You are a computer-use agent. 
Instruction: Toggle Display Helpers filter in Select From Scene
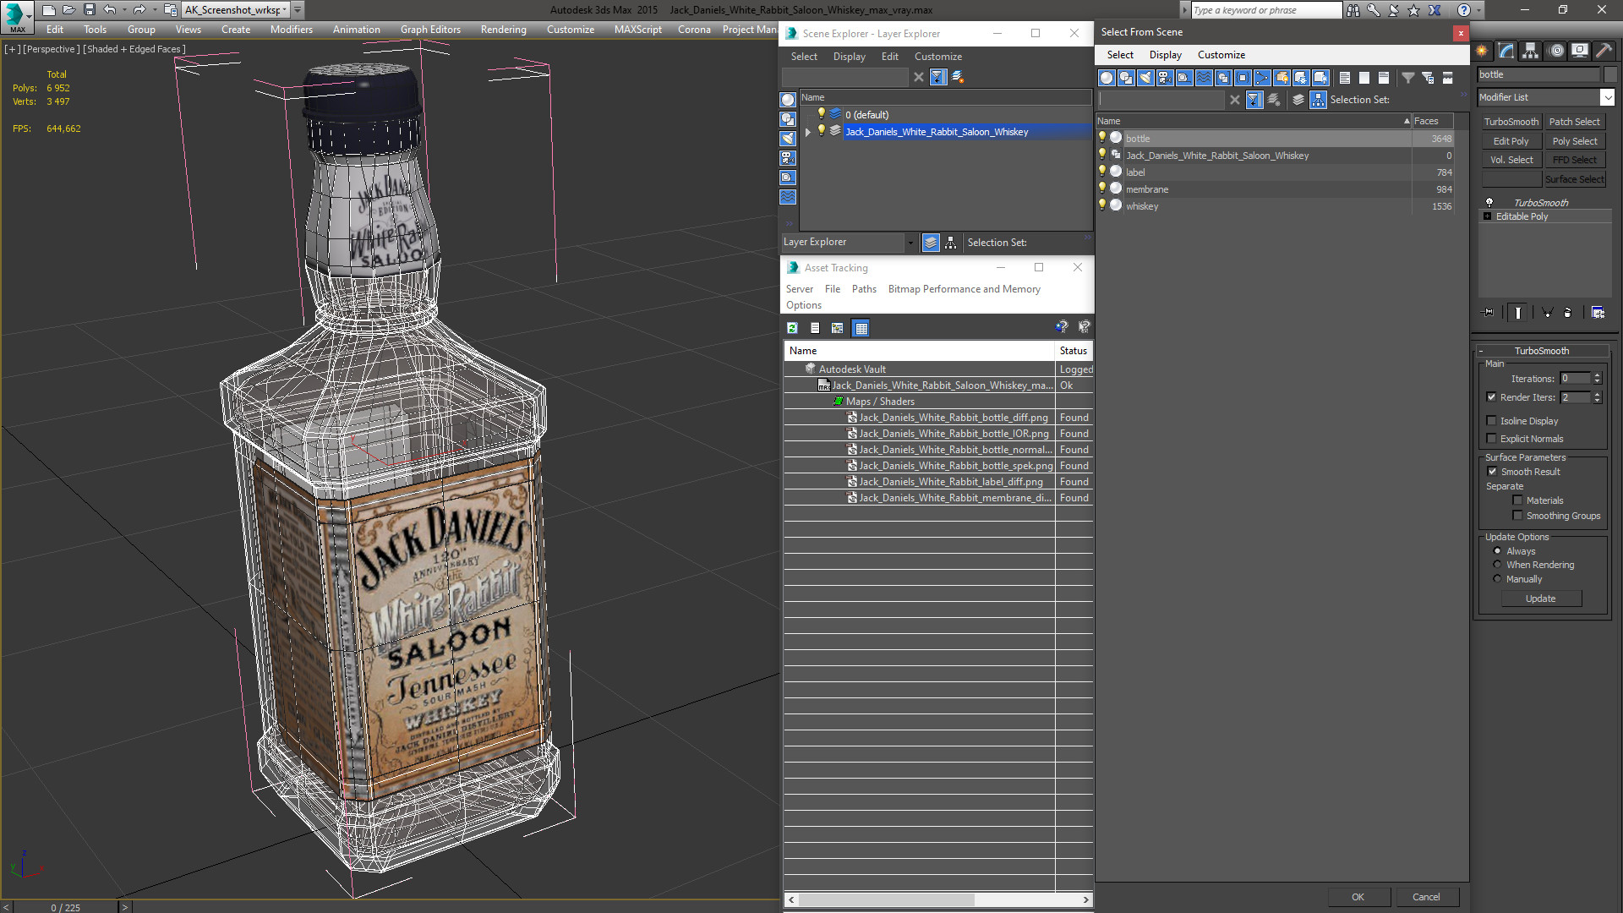point(1184,78)
